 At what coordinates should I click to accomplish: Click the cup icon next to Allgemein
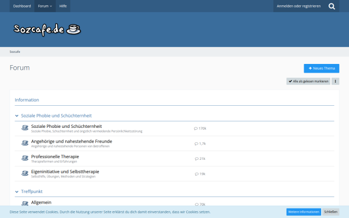25,203
